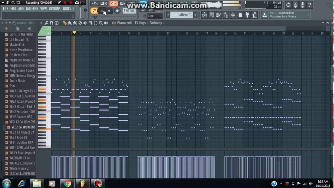Image resolution: width=334 pixels, height=188 pixels.
Task: Open the Line snap dropdown
Action: point(154,16)
